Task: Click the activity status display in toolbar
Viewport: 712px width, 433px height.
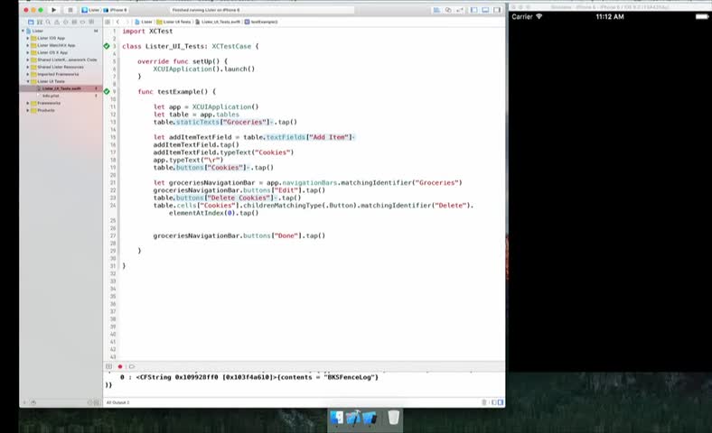Action: tap(263, 10)
